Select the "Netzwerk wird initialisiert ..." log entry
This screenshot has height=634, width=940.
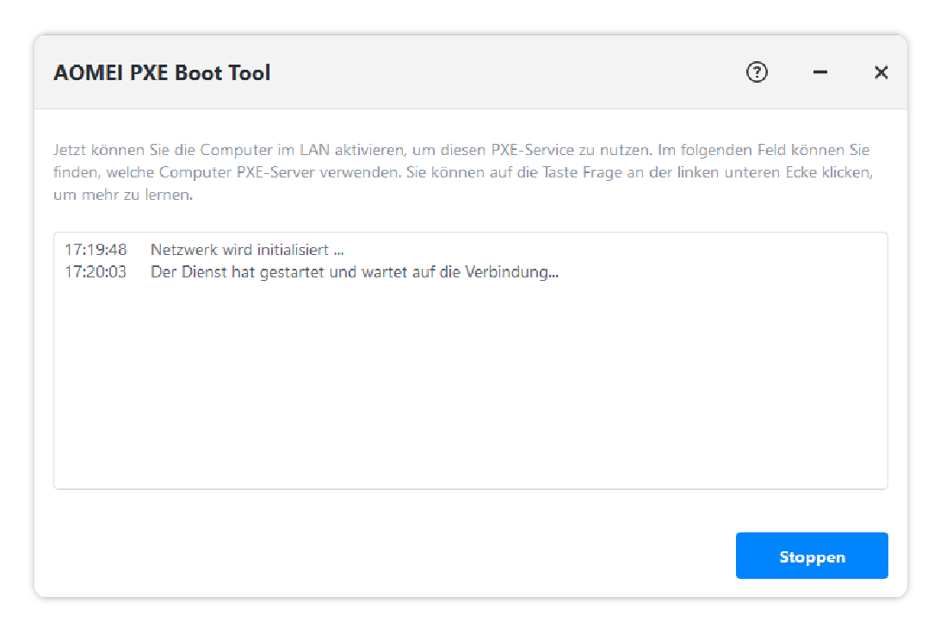[x=247, y=251]
